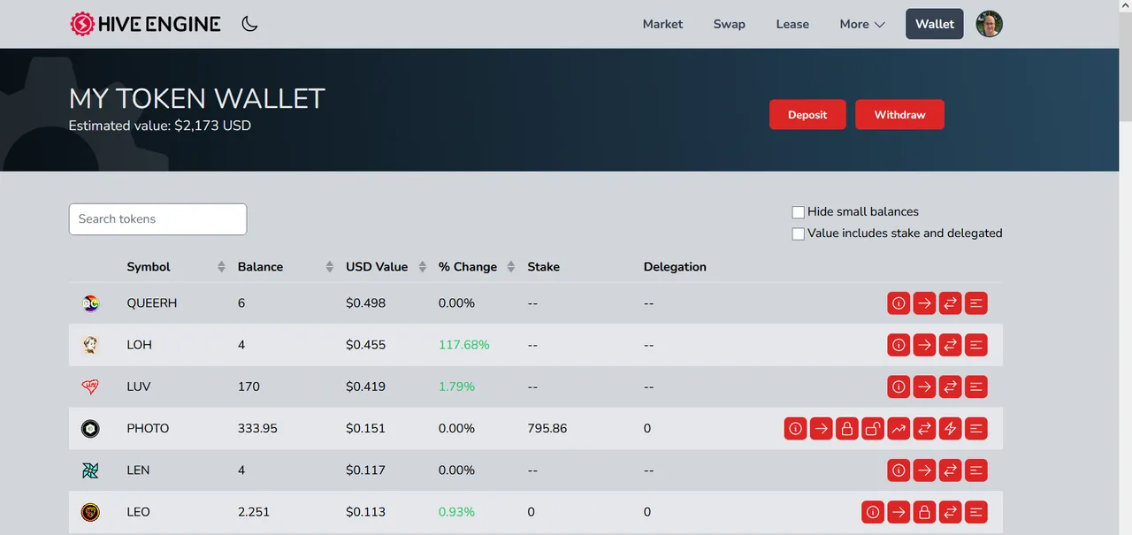Sort the table by Balance column

330,267
